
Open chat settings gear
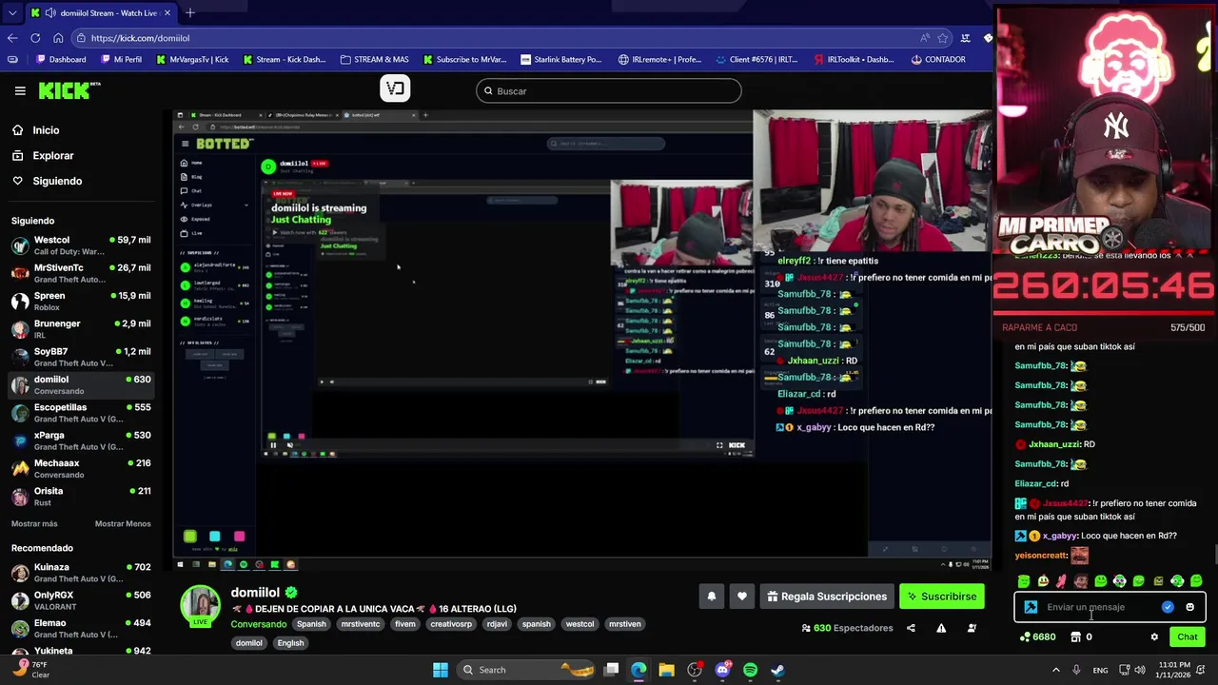tap(1154, 637)
